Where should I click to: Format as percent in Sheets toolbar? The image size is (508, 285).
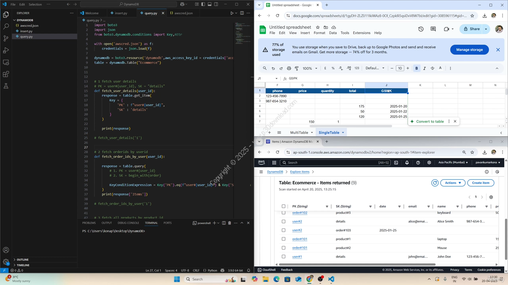(x=333, y=68)
